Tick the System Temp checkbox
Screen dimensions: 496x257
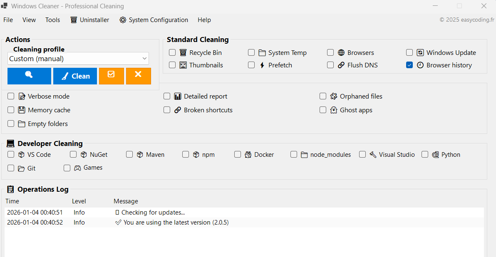251,52
